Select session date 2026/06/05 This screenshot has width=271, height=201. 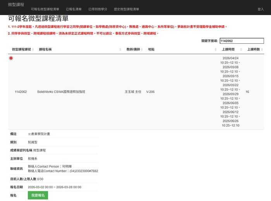pos(230,103)
